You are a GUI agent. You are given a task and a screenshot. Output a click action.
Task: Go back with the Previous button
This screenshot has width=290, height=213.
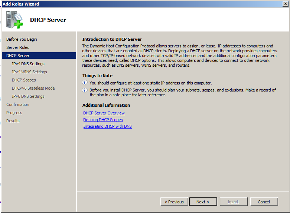tap(174, 202)
